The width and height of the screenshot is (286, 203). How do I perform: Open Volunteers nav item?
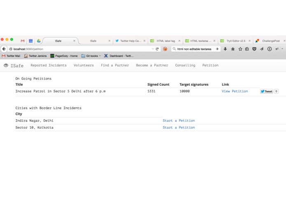(x=84, y=65)
